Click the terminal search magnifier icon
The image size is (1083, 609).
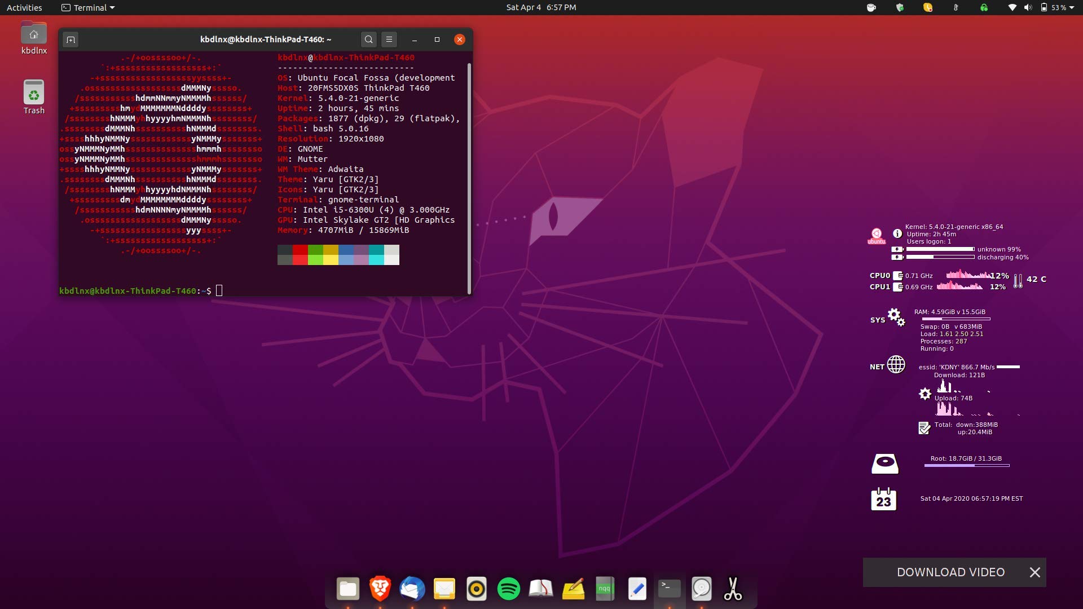368,39
